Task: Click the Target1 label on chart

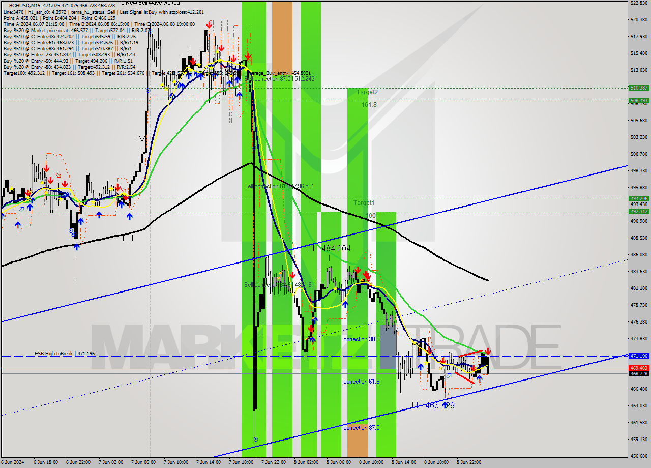Action: tap(364, 202)
